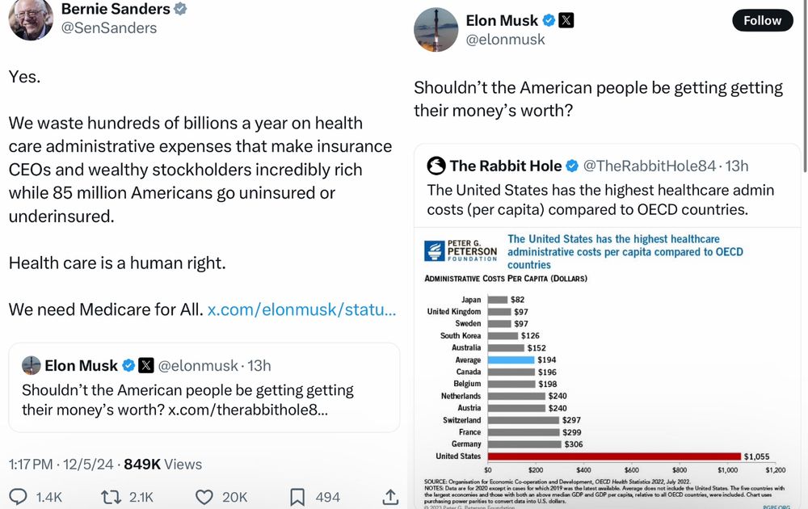Like the tweet using the 20K heart icon

coord(204,497)
